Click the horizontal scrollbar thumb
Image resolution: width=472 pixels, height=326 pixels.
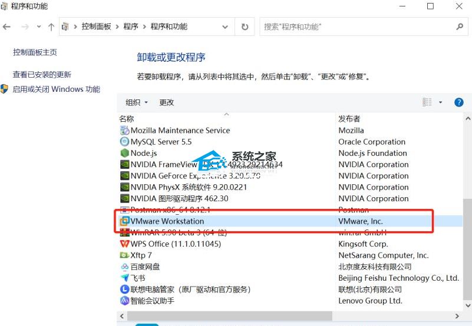pos(230,316)
